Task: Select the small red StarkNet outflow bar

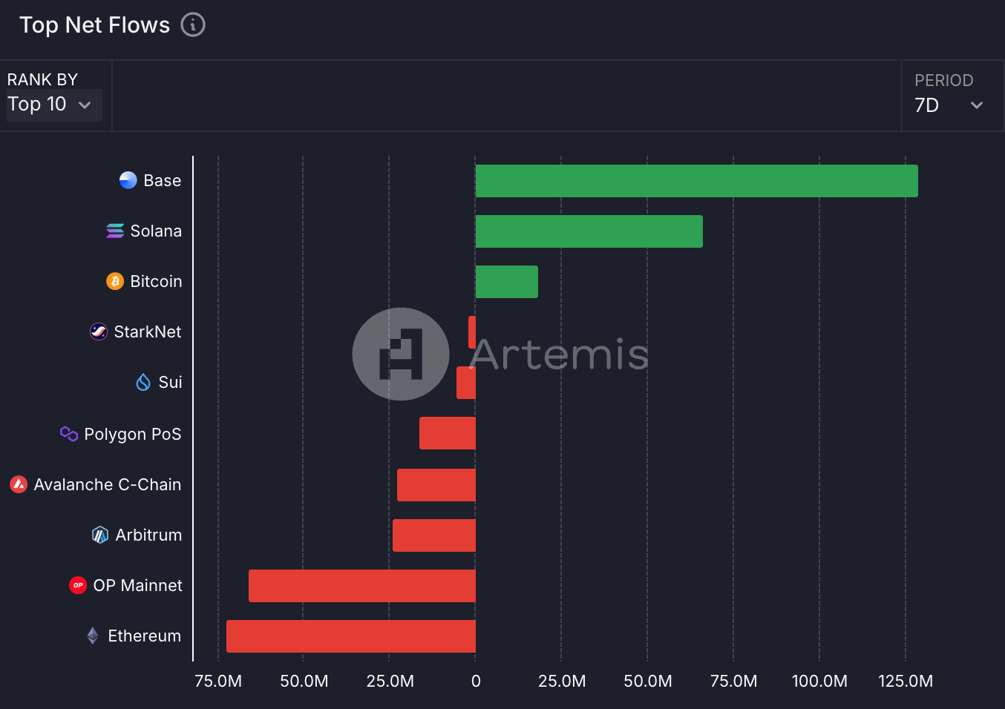Action: click(472, 332)
